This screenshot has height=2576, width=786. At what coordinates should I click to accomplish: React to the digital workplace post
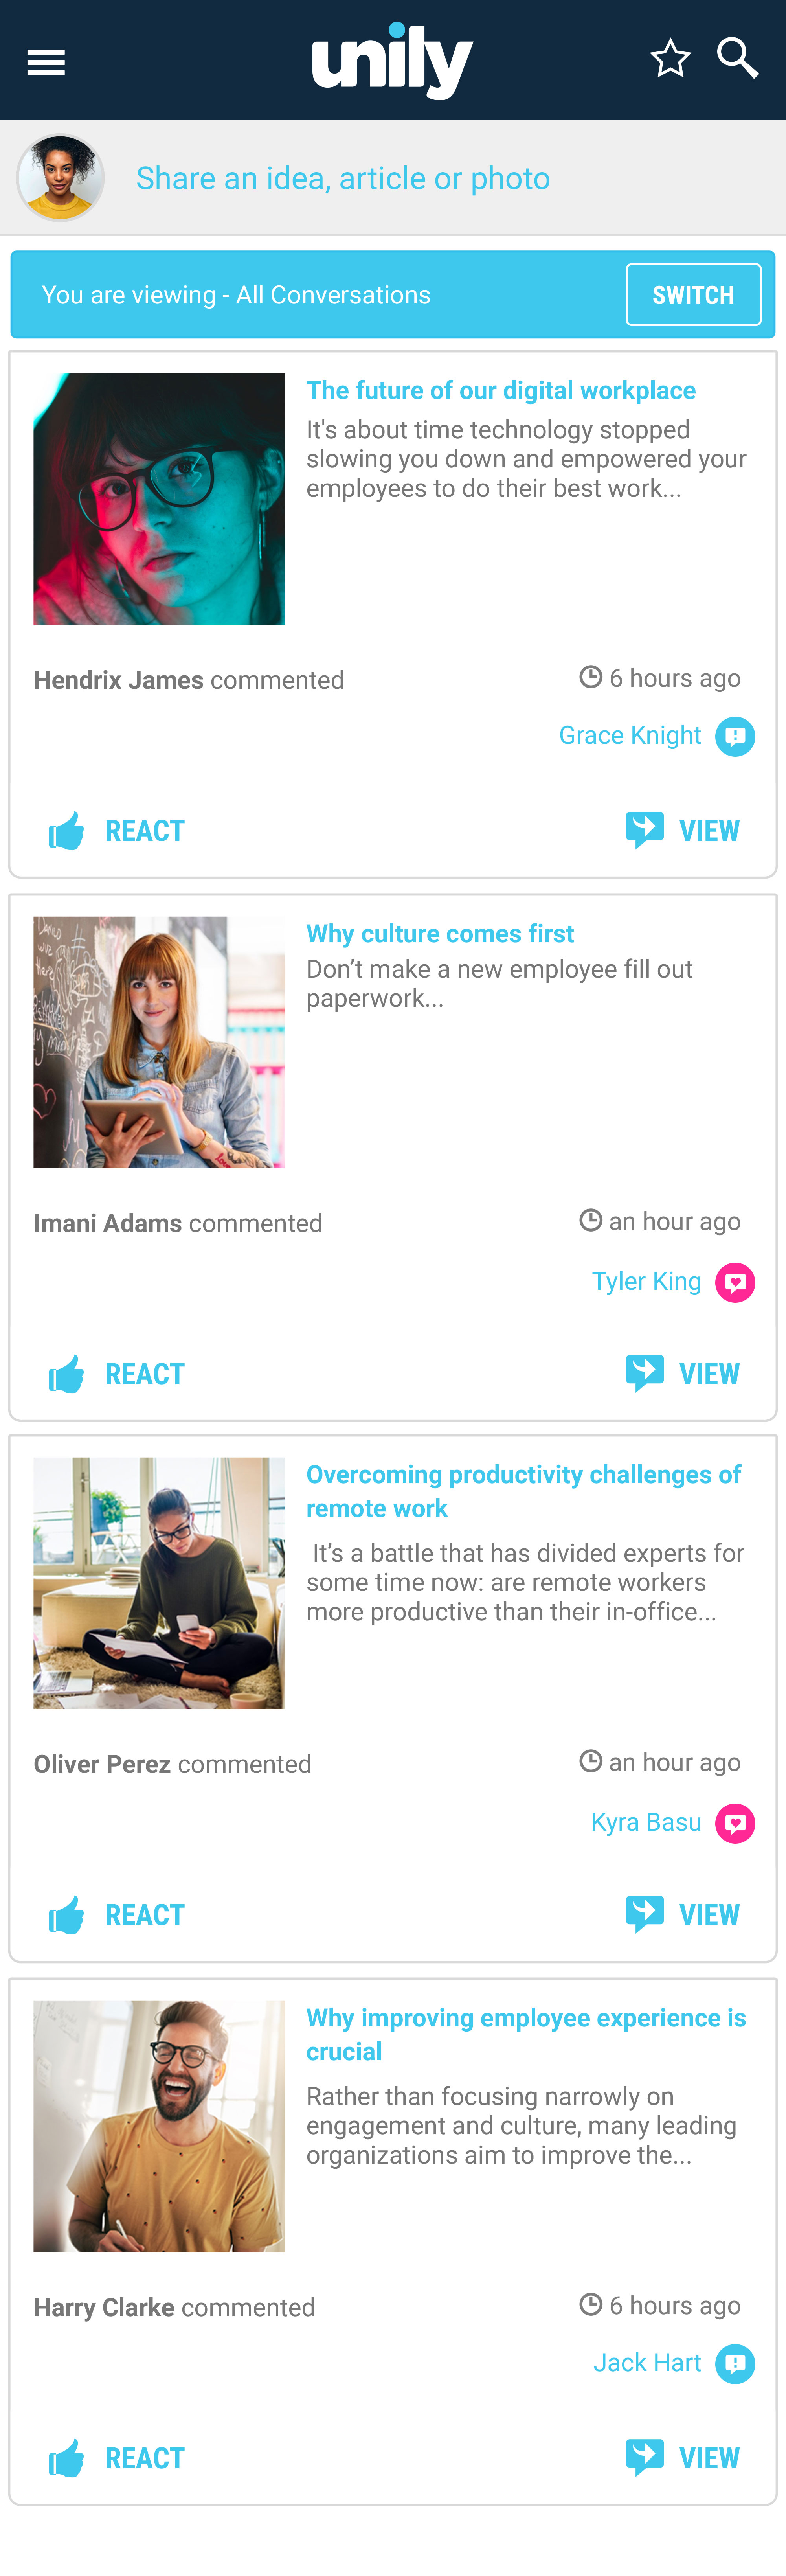click(117, 831)
